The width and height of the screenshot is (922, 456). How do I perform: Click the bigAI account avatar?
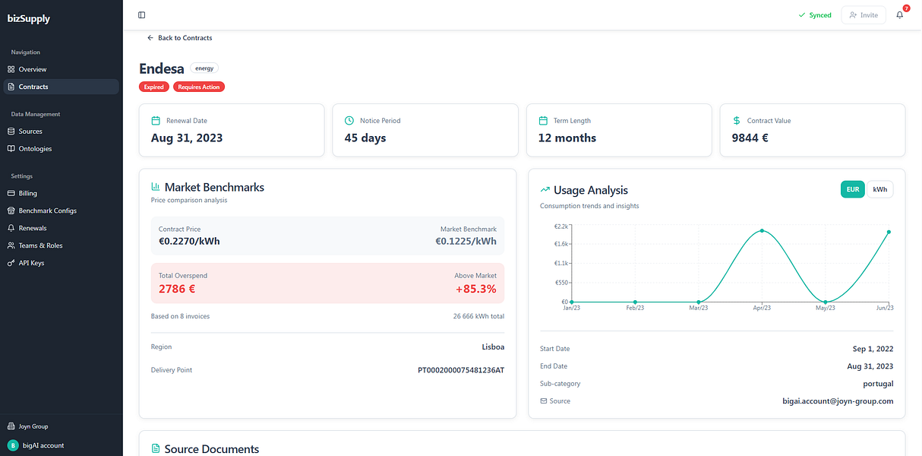pyautogui.click(x=12, y=445)
